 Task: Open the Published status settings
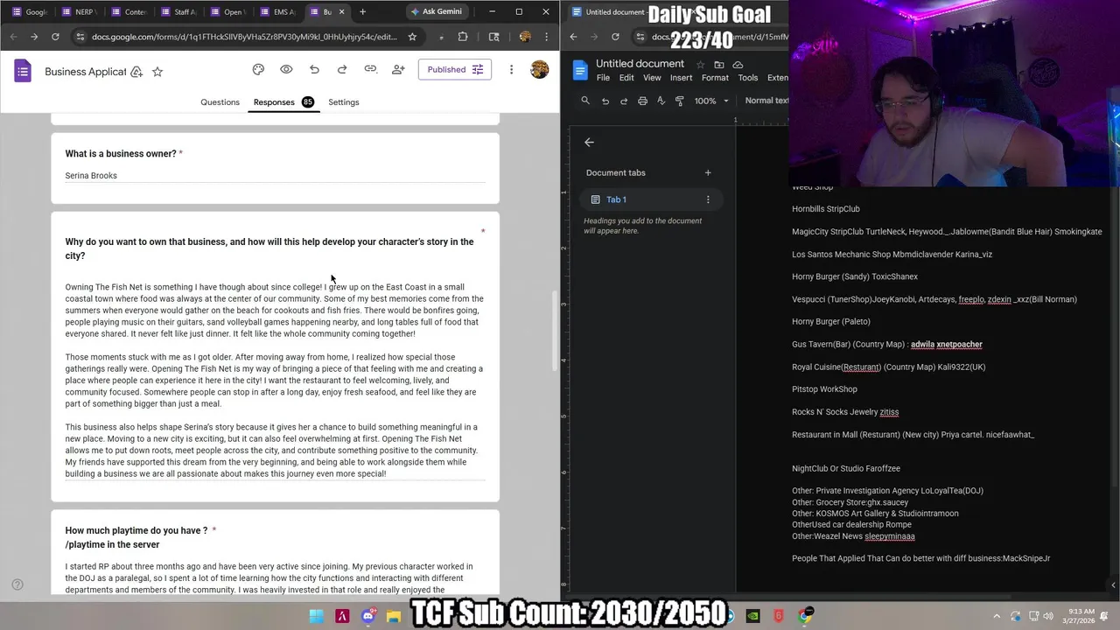[x=455, y=69]
